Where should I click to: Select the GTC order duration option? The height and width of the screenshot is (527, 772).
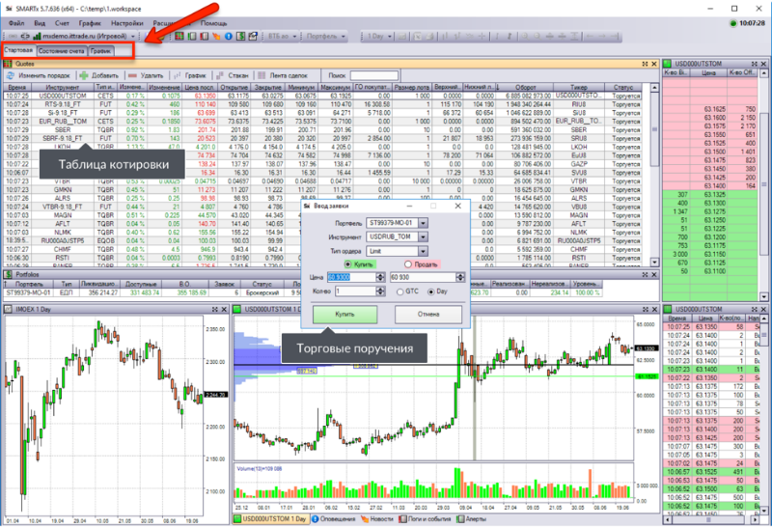pos(400,291)
